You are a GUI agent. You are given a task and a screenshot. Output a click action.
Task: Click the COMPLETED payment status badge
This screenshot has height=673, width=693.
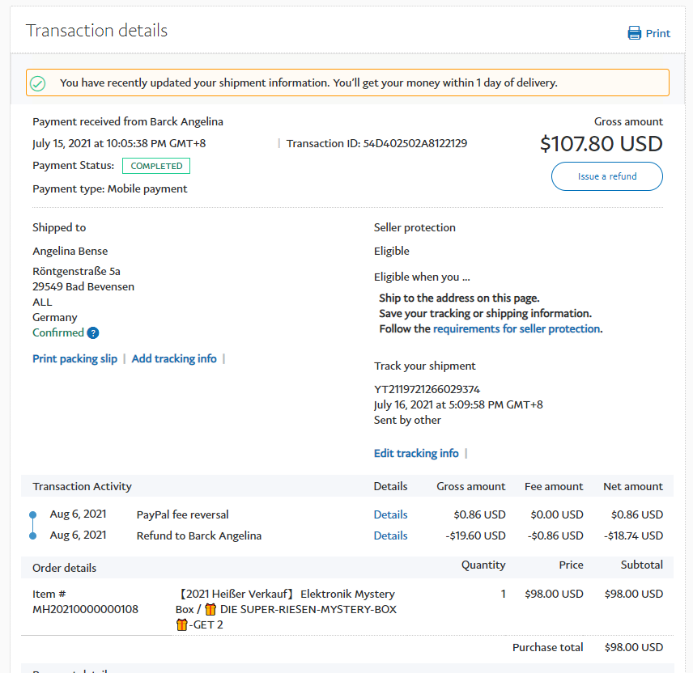coord(156,166)
